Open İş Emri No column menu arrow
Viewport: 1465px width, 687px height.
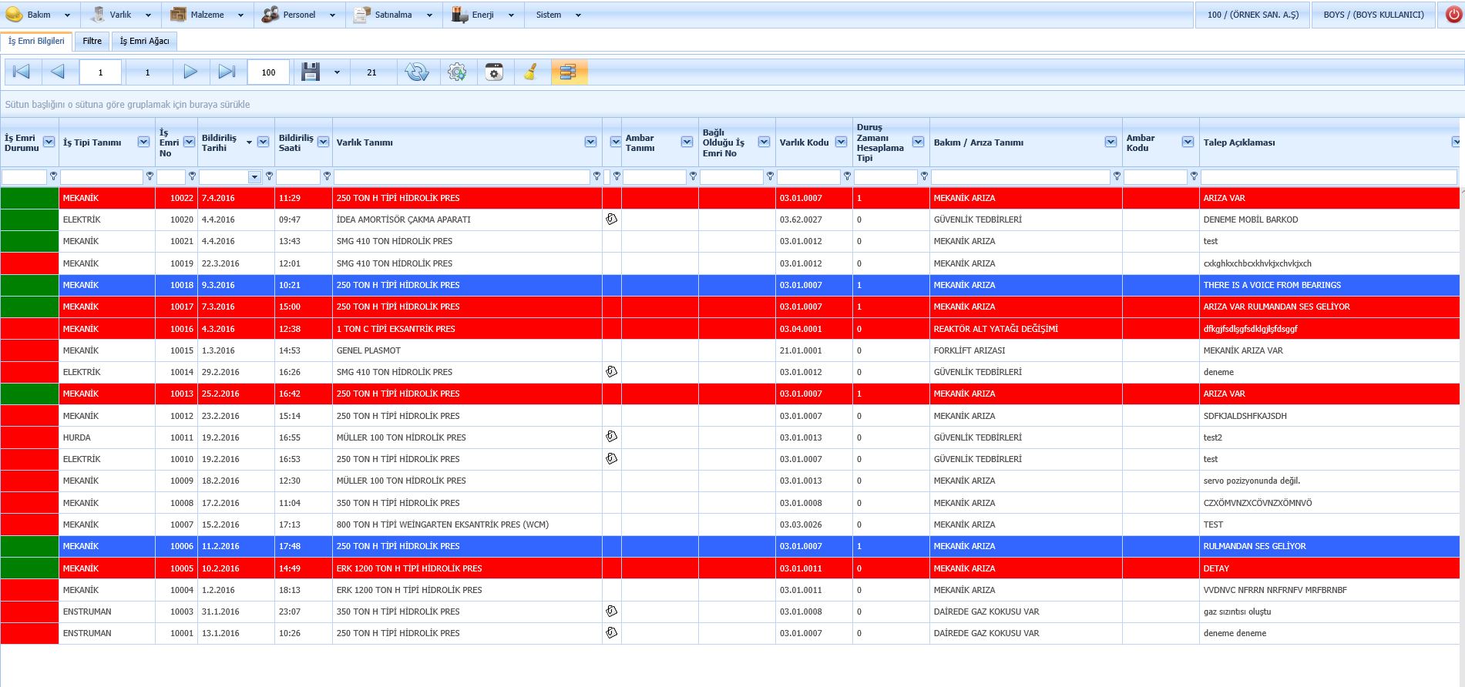[x=189, y=142]
